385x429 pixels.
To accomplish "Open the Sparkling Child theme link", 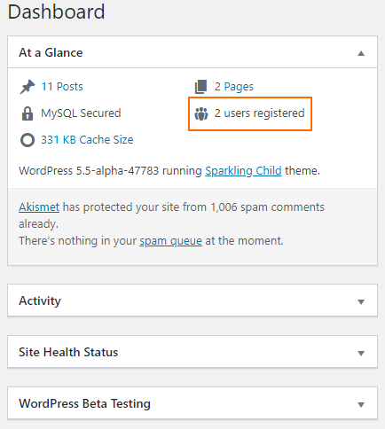I will [243, 171].
